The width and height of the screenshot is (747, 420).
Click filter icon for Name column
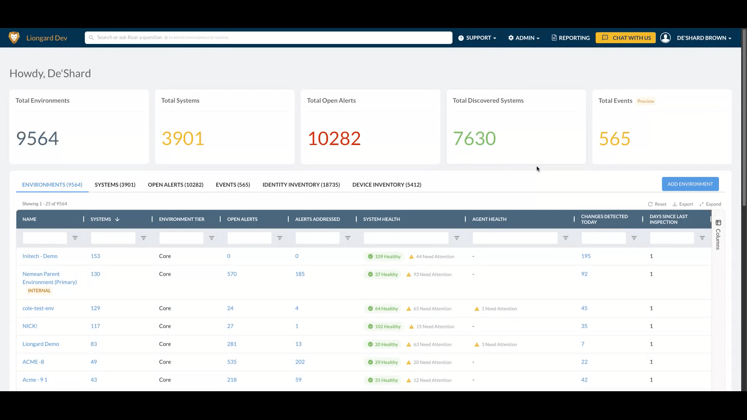click(x=75, y=238)
